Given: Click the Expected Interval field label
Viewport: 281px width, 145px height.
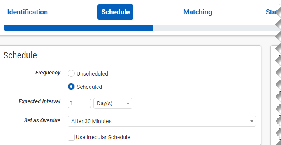Looking at the screenshot, I should [39, 102].
